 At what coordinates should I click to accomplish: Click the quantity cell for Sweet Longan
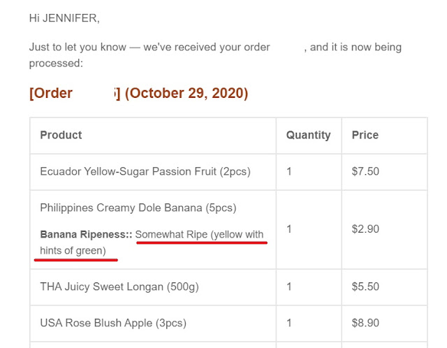pos(309,287)
